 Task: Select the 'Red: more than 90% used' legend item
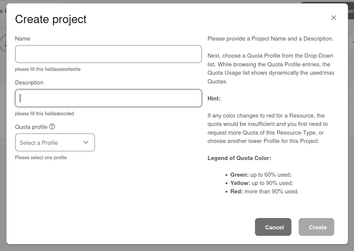(264, 191)
